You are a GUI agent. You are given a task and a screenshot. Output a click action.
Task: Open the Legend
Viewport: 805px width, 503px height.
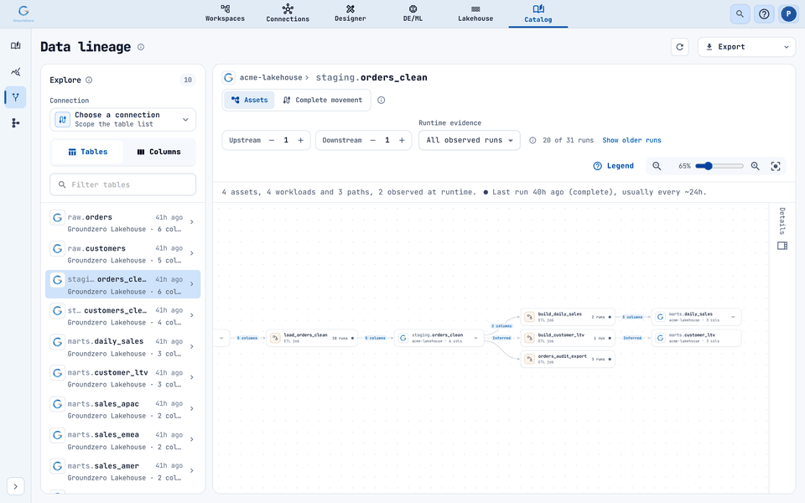tap(614, 166)
